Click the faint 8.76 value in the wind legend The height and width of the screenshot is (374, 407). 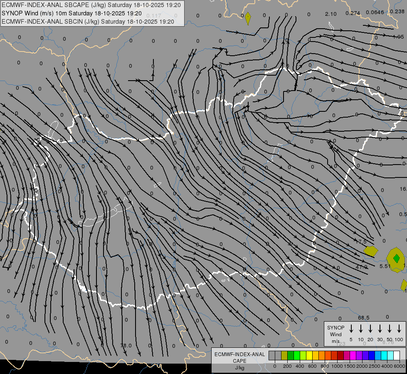pyautogui.click(x=388, y=342)
